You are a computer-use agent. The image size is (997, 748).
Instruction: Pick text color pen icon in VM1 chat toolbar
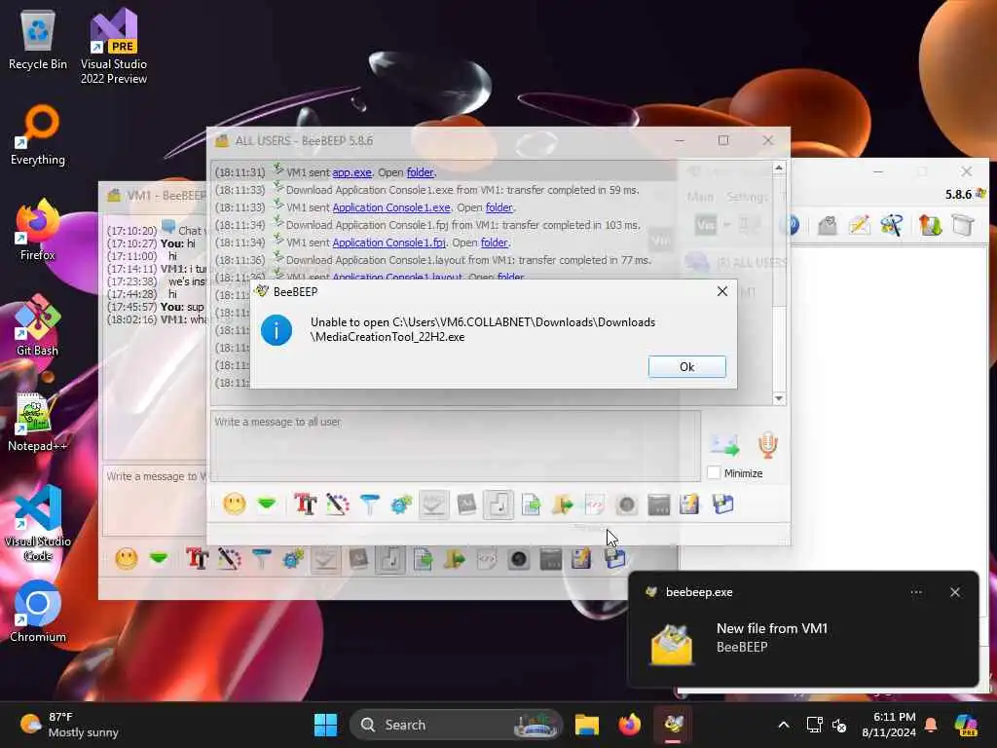(230, 559)
